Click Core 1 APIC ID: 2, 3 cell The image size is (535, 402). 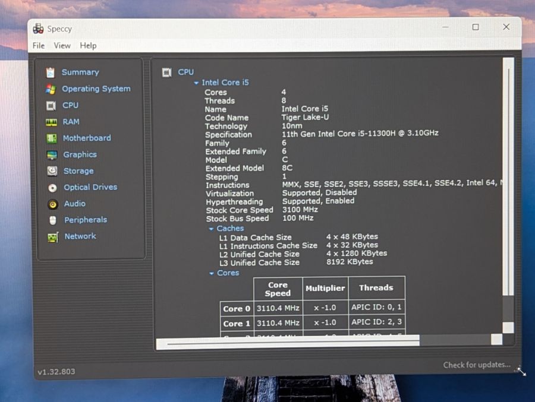click(377, 322)
